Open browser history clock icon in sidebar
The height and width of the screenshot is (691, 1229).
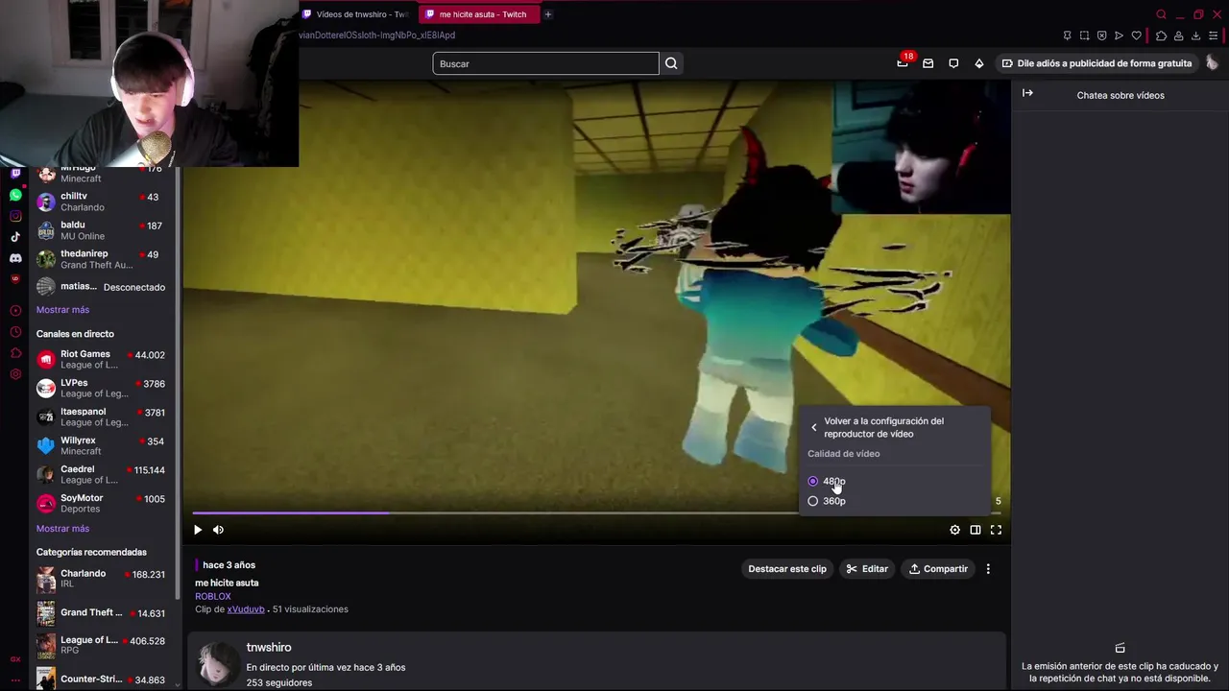point(15,332)
